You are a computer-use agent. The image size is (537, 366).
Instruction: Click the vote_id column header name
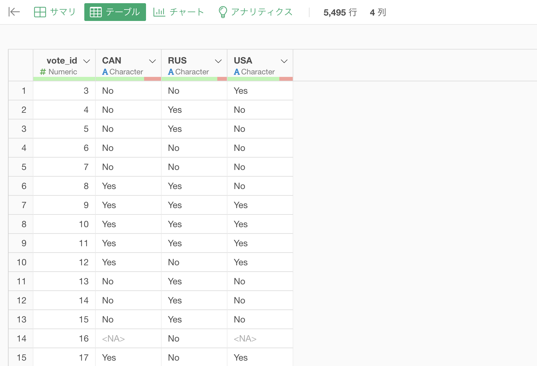62,60
